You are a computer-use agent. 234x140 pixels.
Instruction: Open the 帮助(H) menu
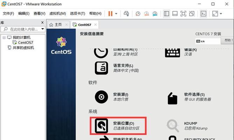click(x=95, y=14)
